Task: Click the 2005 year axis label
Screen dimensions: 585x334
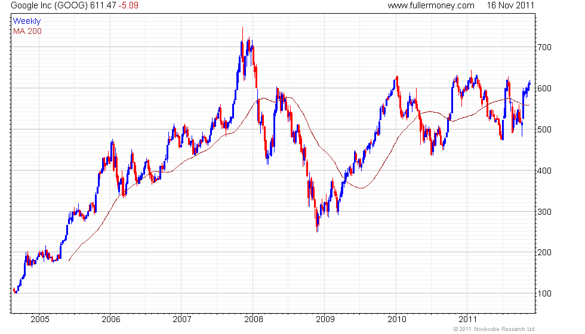Action: pos(40,319)
